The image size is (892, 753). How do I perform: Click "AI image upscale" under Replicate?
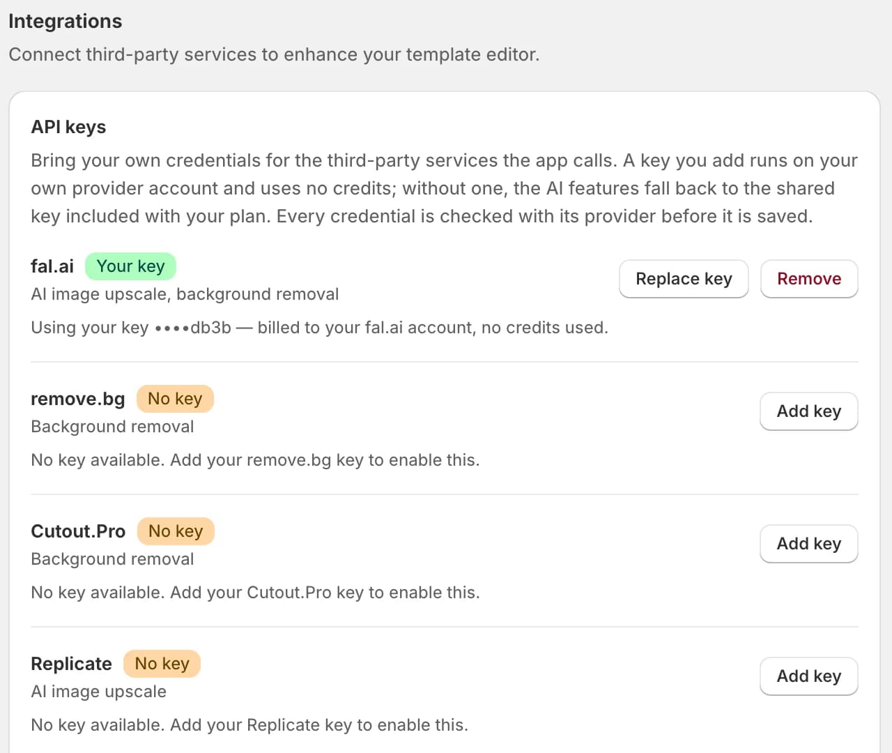tap(98, 692)
